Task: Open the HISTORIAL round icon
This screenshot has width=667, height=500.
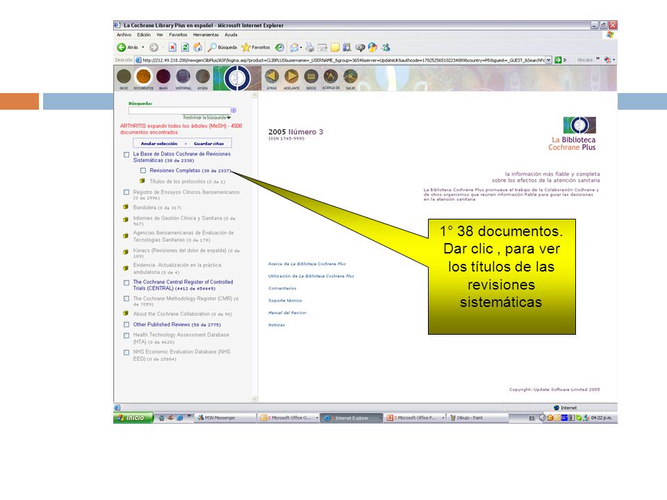Action: click(183, 77)
